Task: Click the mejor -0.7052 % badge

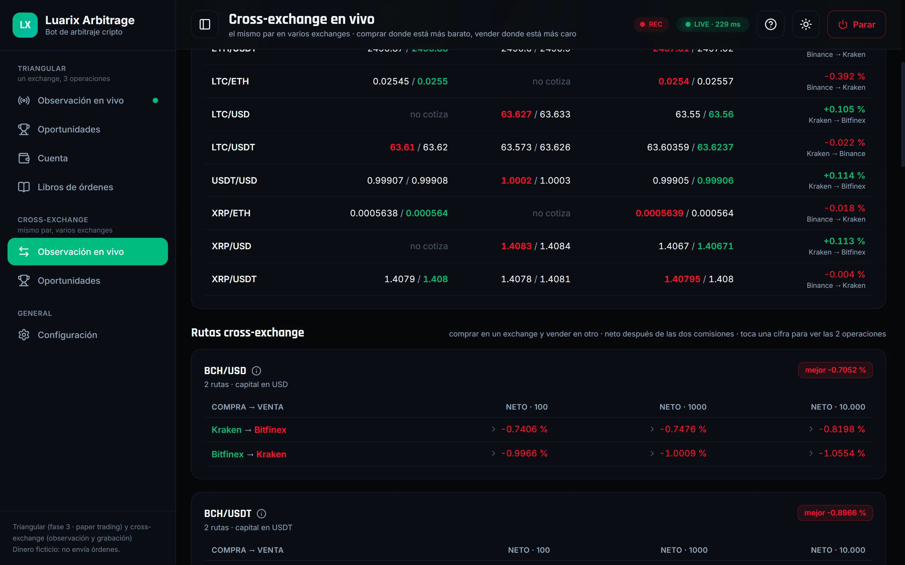Action: 835,370
